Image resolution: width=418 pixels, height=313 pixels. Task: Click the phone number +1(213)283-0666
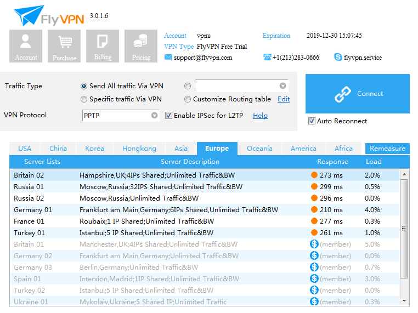coord(296,58)
